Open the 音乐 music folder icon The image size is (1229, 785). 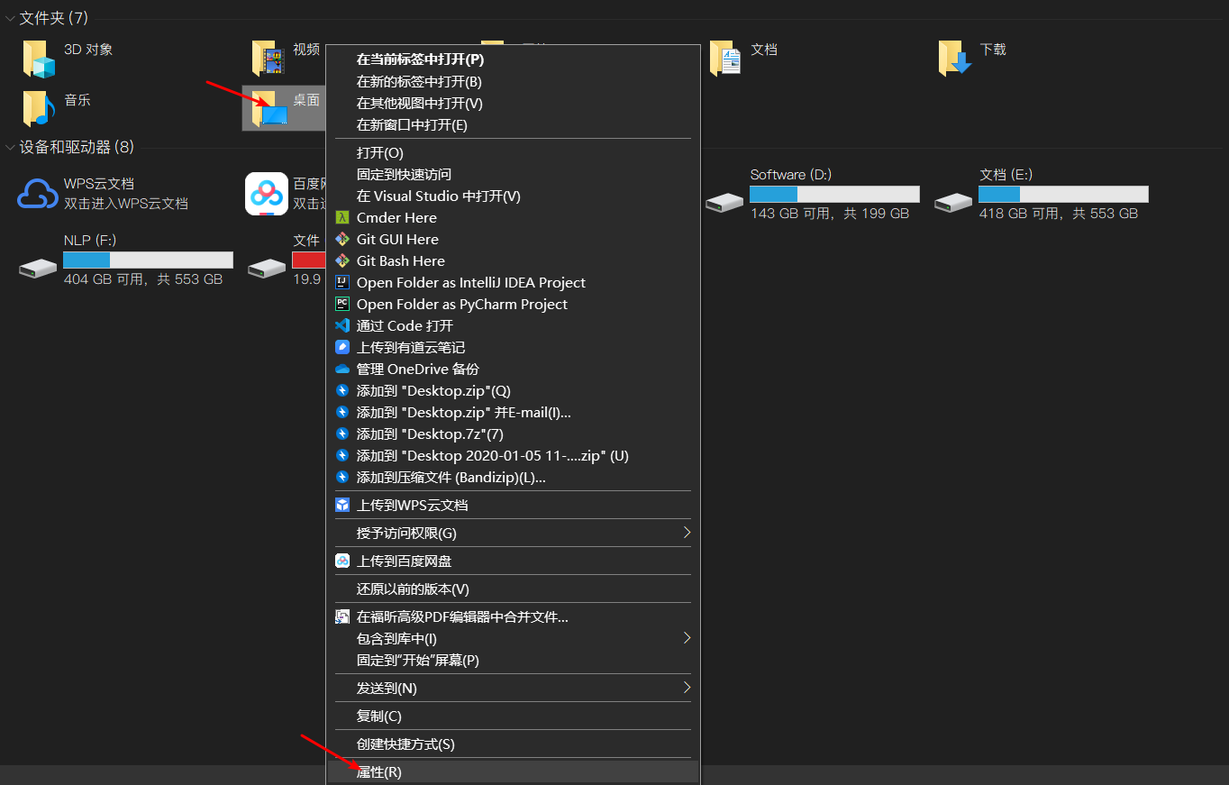39,109
